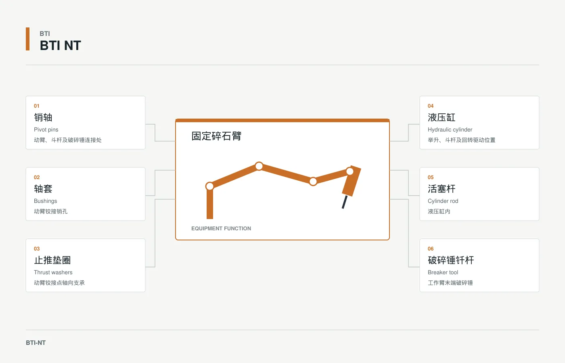The image size is (565, 363).
Task: Select the '破碎锤钎杆' card heading
Action: (451, 260)
